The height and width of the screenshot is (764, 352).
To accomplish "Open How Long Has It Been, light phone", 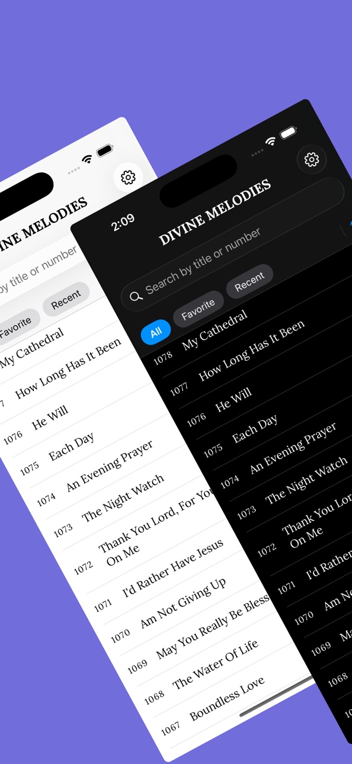I will click(x=68, y=368).
